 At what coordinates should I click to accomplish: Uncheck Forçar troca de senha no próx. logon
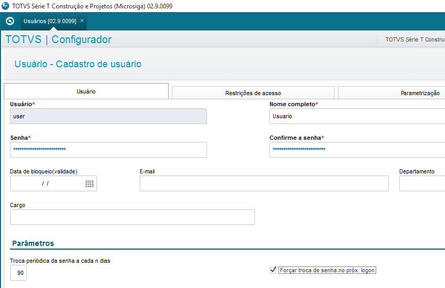[273, 270]
